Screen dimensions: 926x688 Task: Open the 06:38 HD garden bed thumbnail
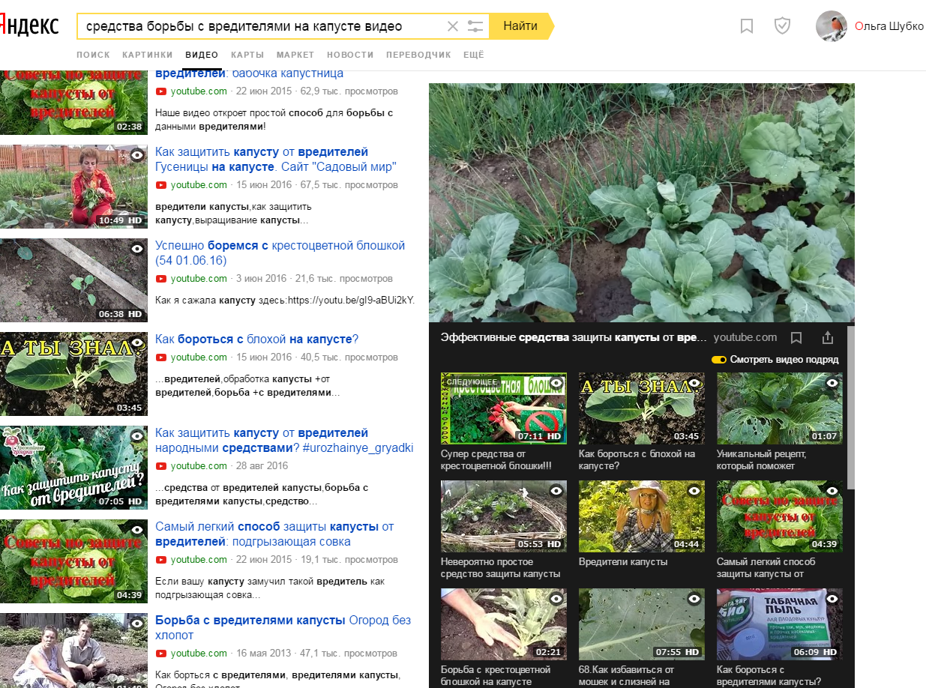(x=73, y=280)
